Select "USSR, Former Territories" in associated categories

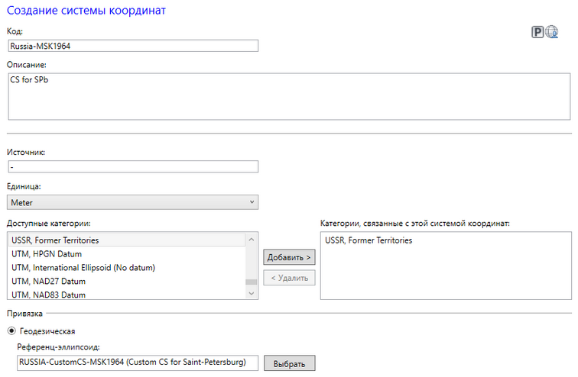pyautogui.click(x=369, y=240)
